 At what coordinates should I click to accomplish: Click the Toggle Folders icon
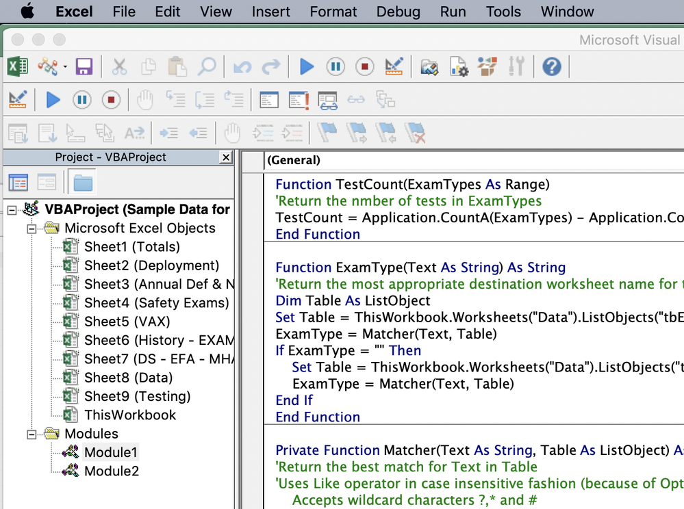pyautogui.click(x=83, y=183)
